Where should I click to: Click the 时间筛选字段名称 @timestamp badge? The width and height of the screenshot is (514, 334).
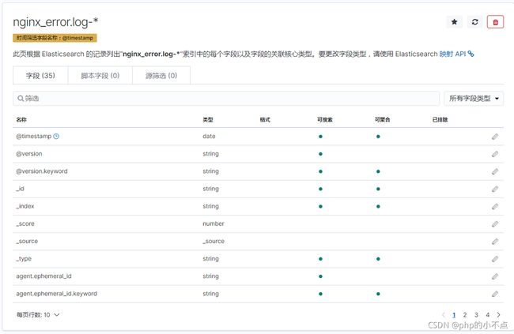[55, 38]
